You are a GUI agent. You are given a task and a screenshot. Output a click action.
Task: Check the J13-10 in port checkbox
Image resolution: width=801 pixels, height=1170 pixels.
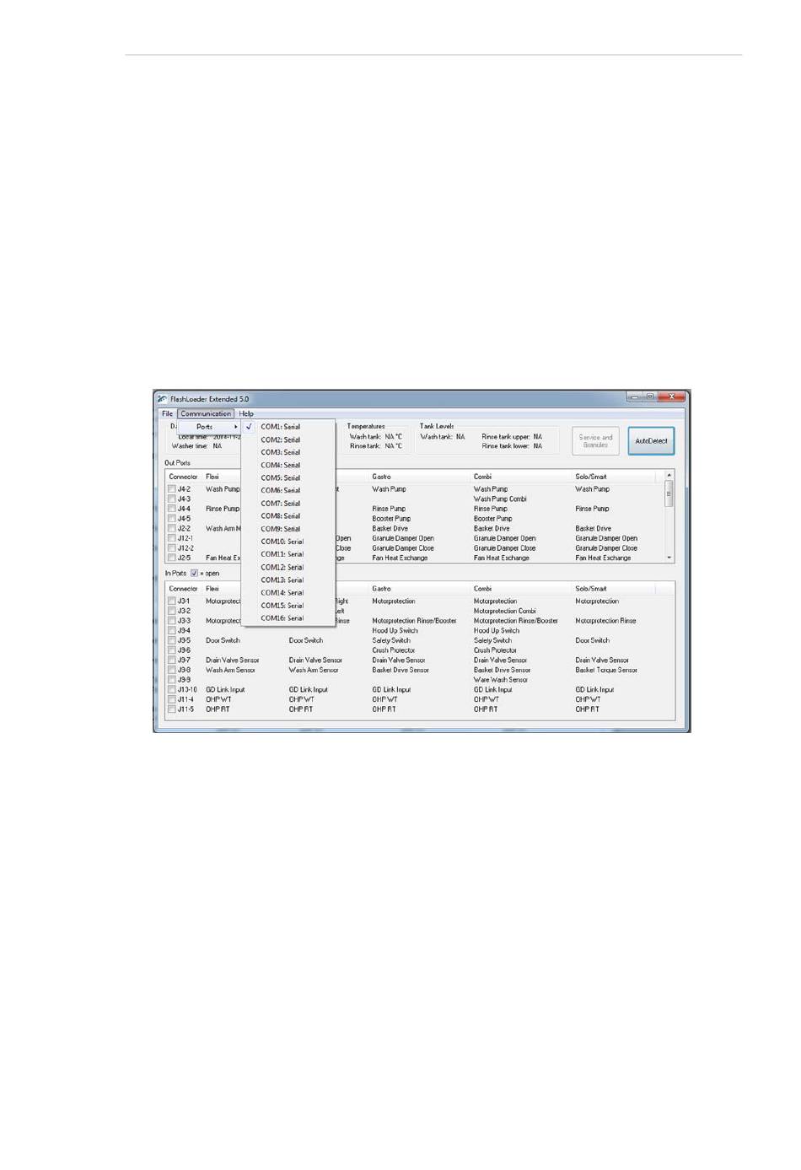(x=172, y=690)
